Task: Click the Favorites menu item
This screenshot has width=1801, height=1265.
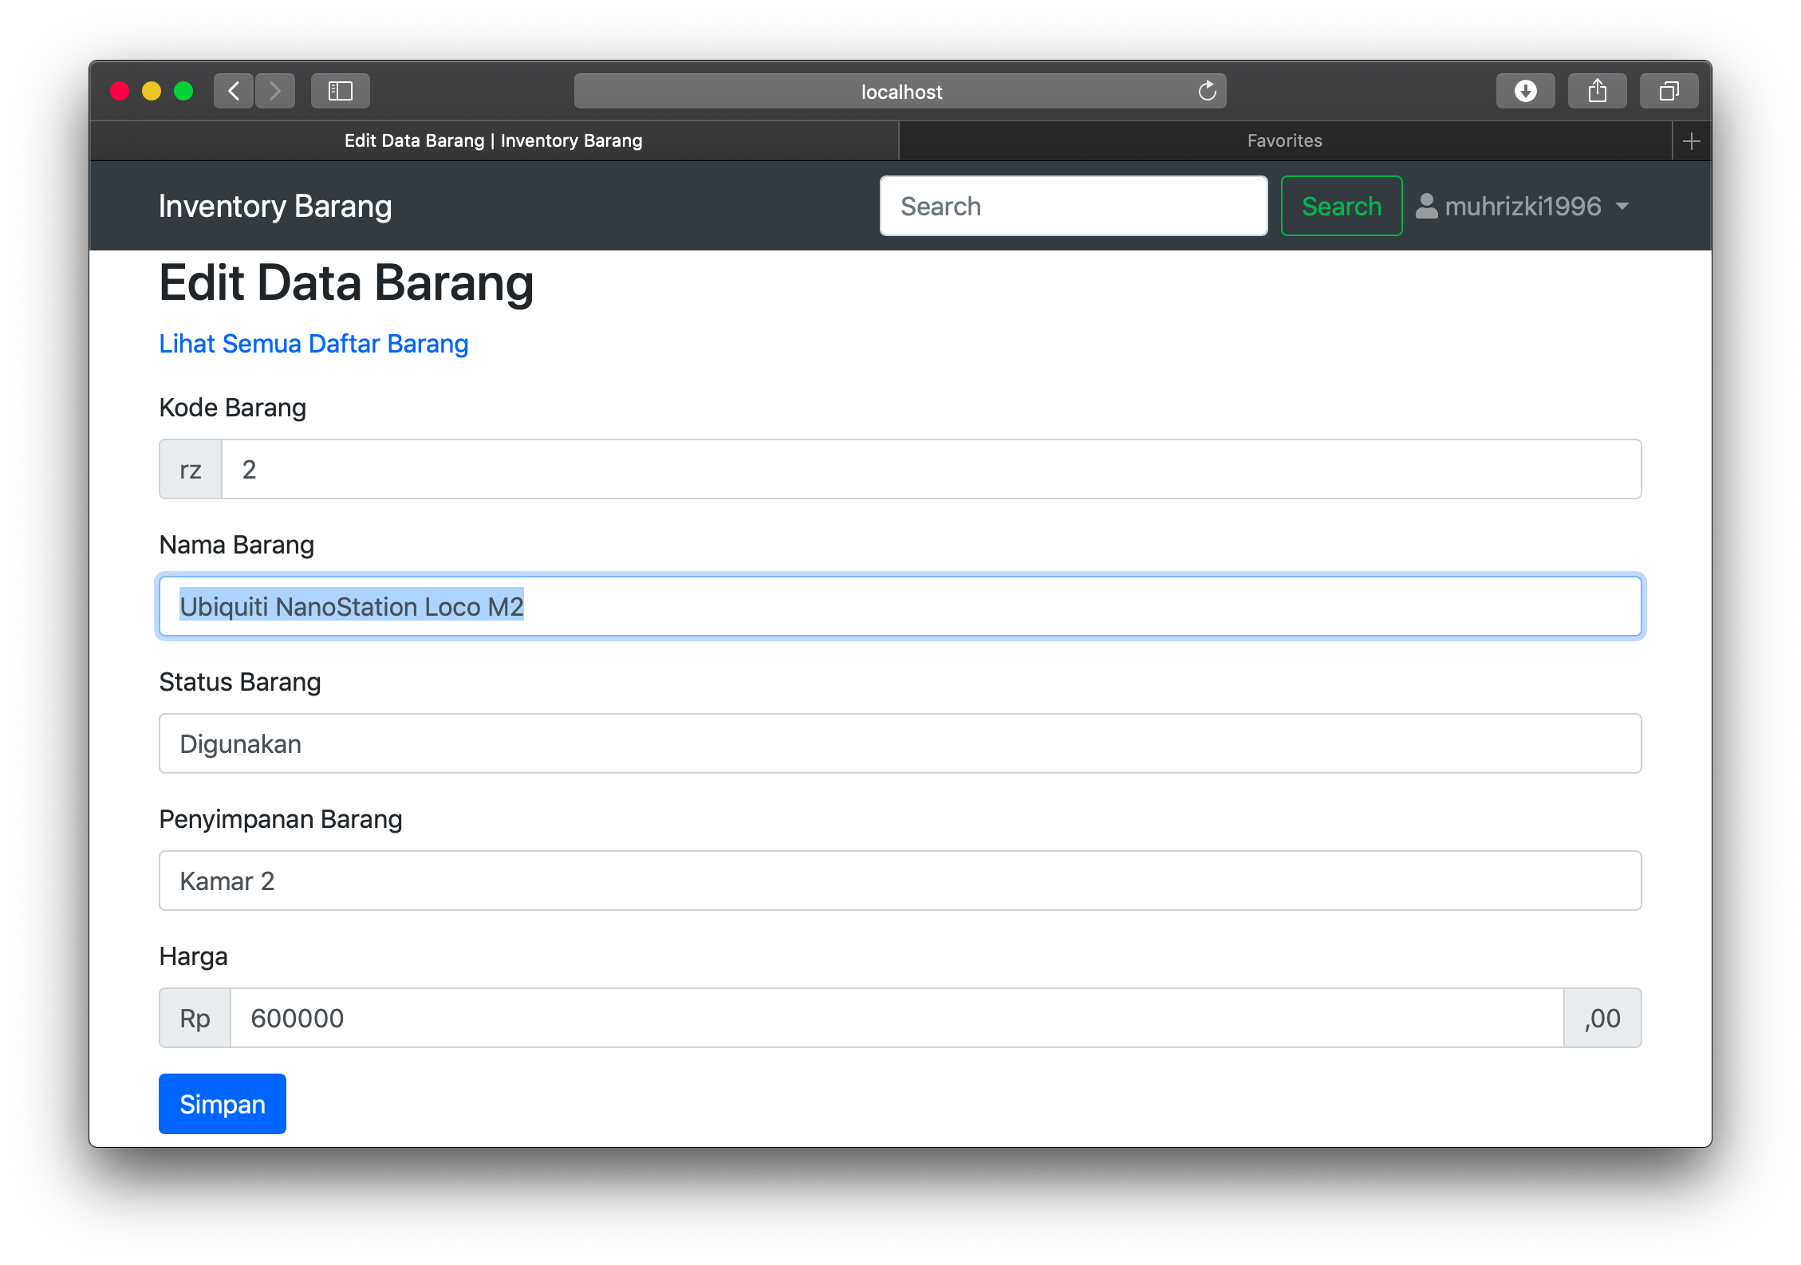Action: click(1283, 140)
